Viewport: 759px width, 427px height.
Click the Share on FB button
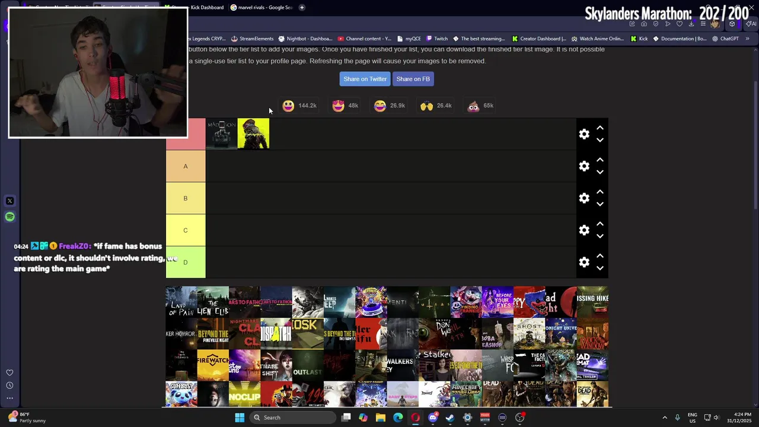413,79
